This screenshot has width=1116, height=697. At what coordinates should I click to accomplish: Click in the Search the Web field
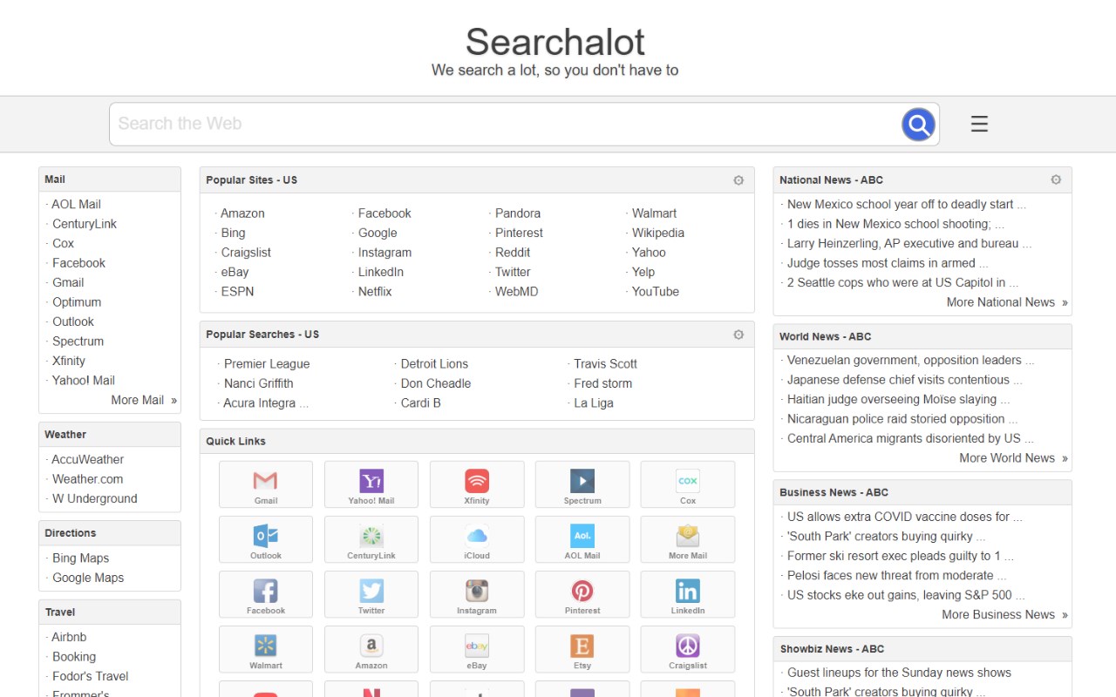(x=506, y=125)
